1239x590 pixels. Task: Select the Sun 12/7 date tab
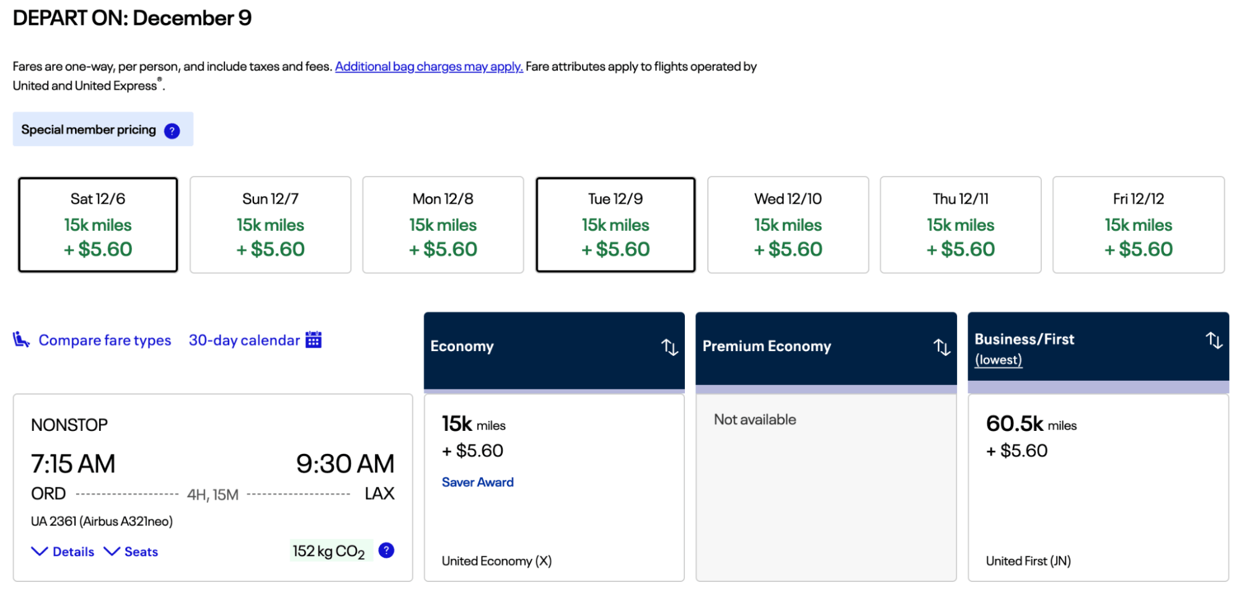coord(270,224)
